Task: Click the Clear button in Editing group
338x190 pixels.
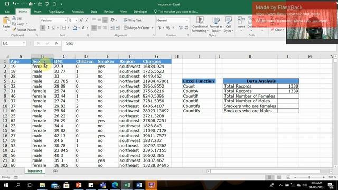Action: click(277, 30)
